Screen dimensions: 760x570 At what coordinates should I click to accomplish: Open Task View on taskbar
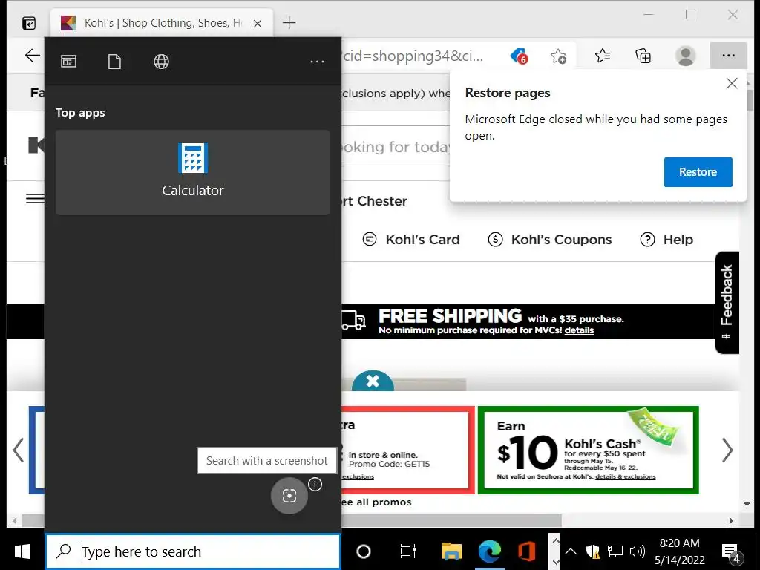click(x=407, y=551)
